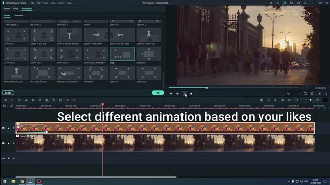Add a marker using the shield icon on the right
The width and height of the screenshot is (330, 185).
point(269,100)
